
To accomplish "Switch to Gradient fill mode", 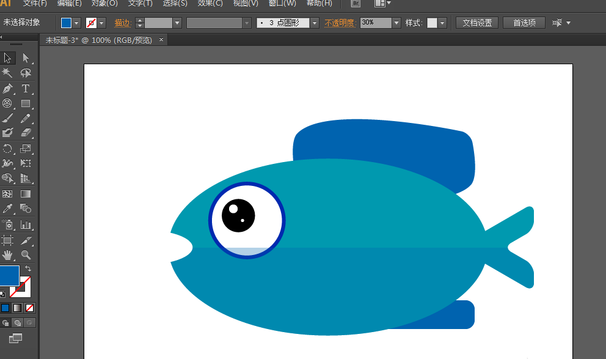I will coord(18,308).
